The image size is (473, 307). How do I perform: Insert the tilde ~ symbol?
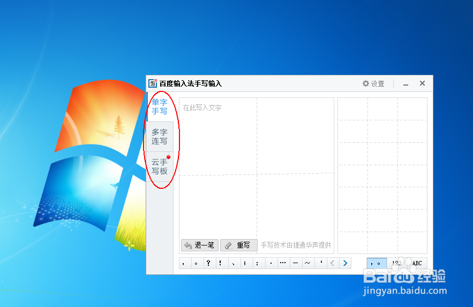pyautogui.click(x=309, y=263)
